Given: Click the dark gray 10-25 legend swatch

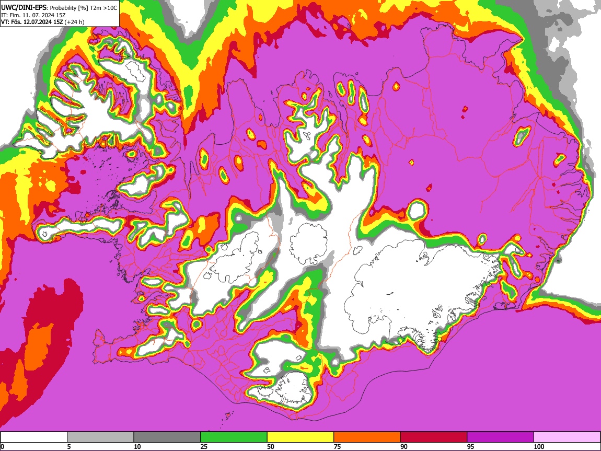Looking at the screenshot, I should click(x=167, y=437).
